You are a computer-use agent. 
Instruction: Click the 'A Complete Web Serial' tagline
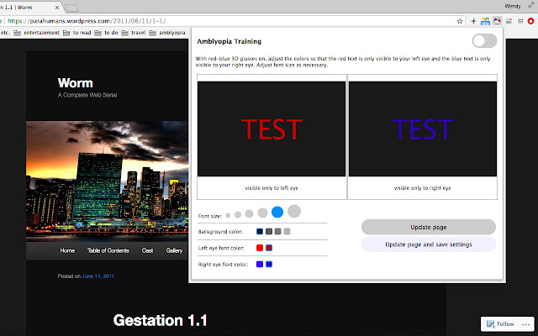(x=87, y=95)
